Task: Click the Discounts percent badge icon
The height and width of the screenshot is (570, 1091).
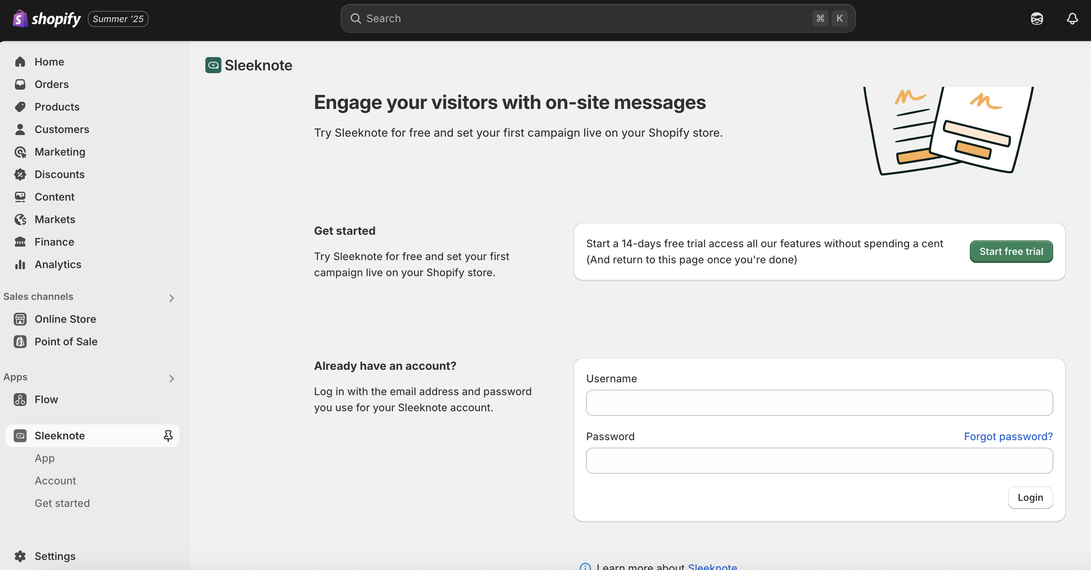Action: [x=20, y=174]
